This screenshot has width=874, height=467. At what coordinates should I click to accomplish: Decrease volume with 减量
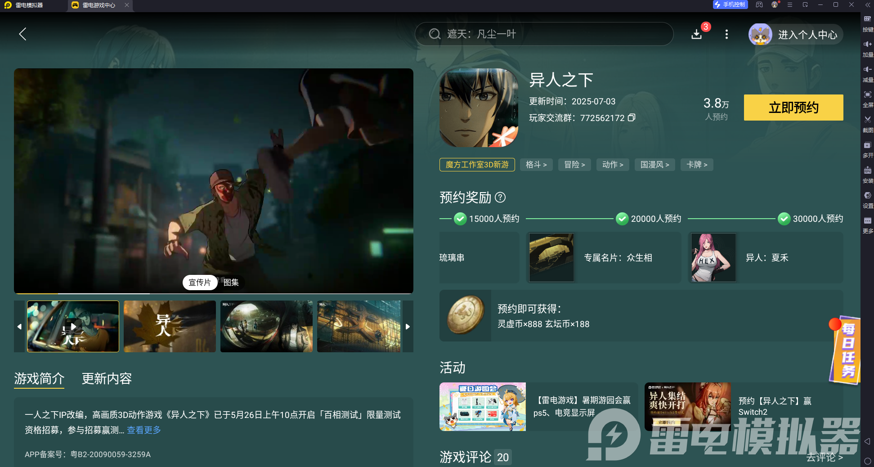point(868,74)
